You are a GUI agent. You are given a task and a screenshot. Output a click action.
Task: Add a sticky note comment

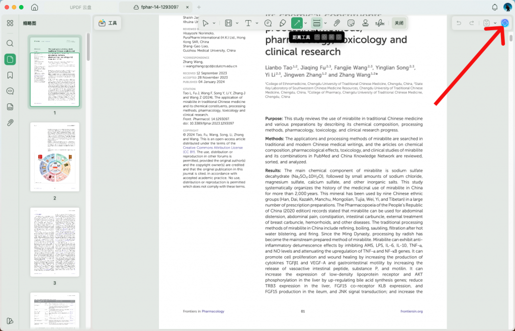[x=268, y=23]
